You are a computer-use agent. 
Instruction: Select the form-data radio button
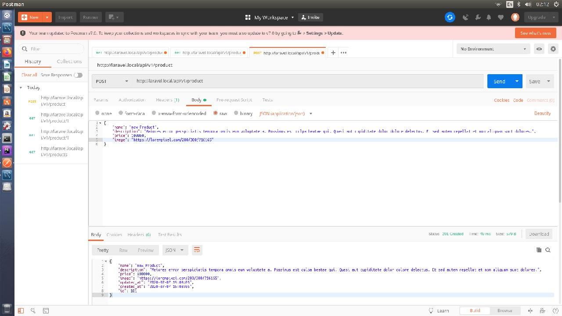[x=121, y=113]
